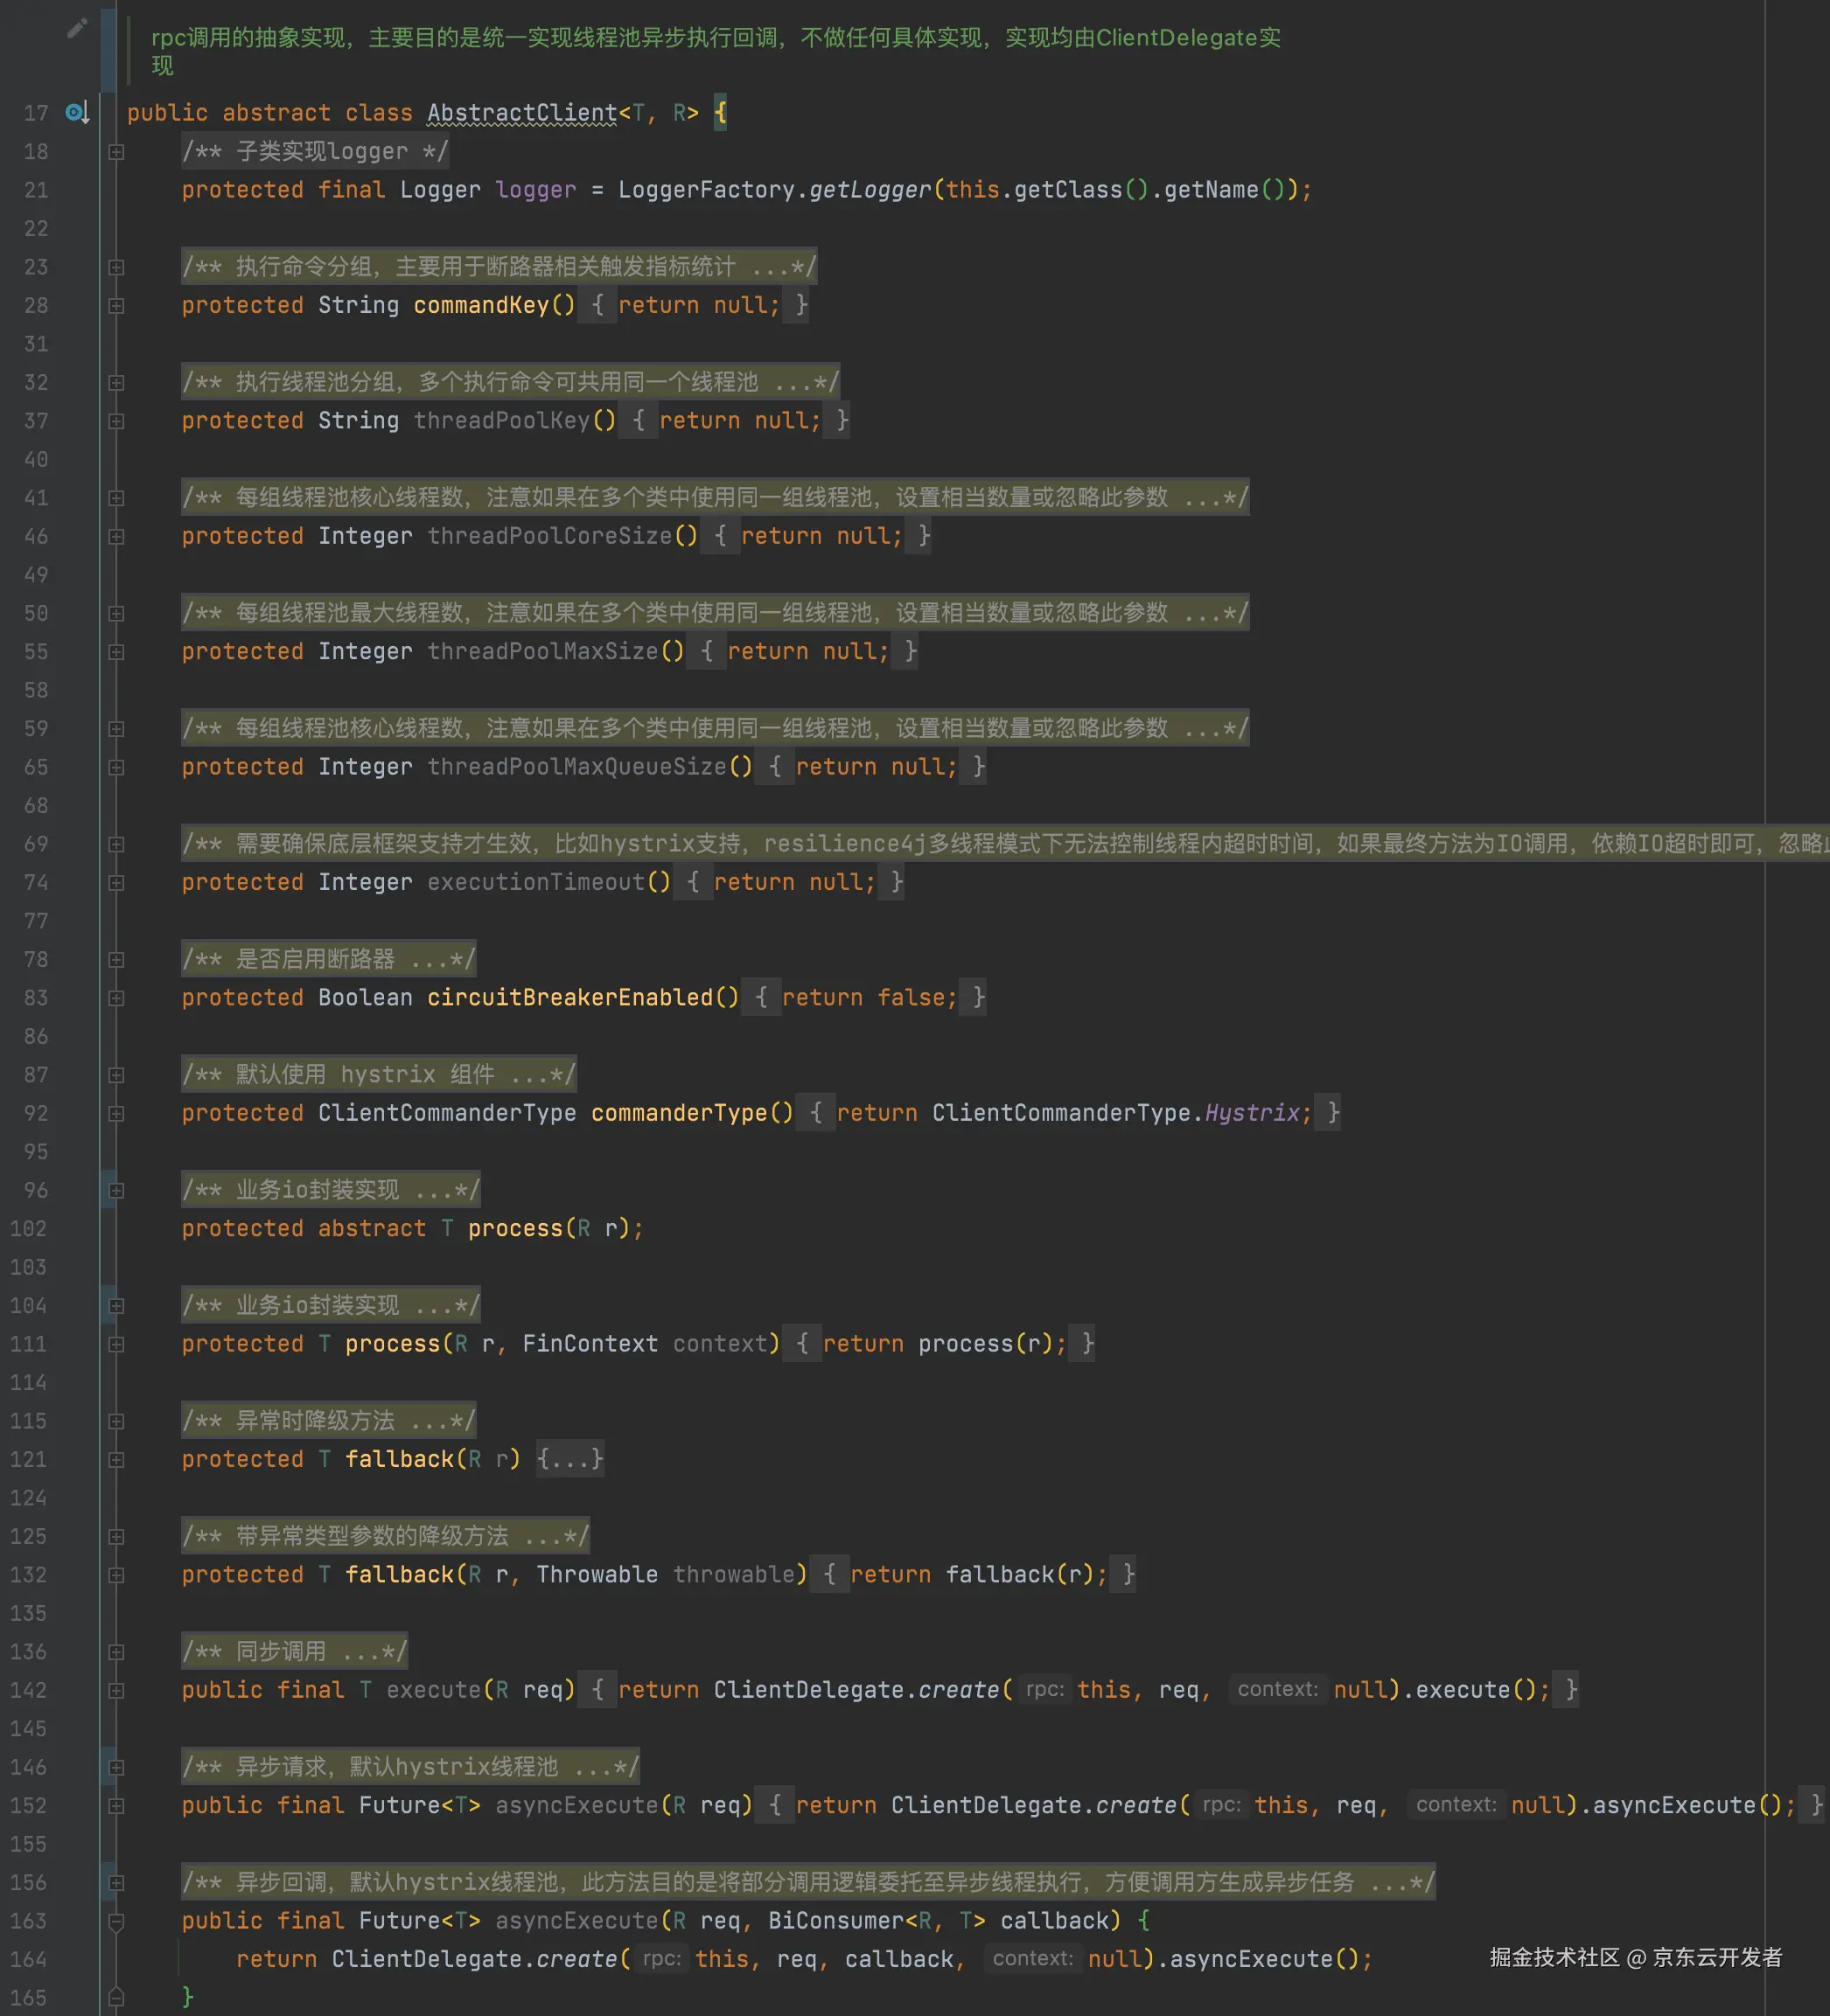This screenshot has height=2016, width=1830.
Task: Expand fold marker beside threadPoolKey method
Action: (116, 421)
